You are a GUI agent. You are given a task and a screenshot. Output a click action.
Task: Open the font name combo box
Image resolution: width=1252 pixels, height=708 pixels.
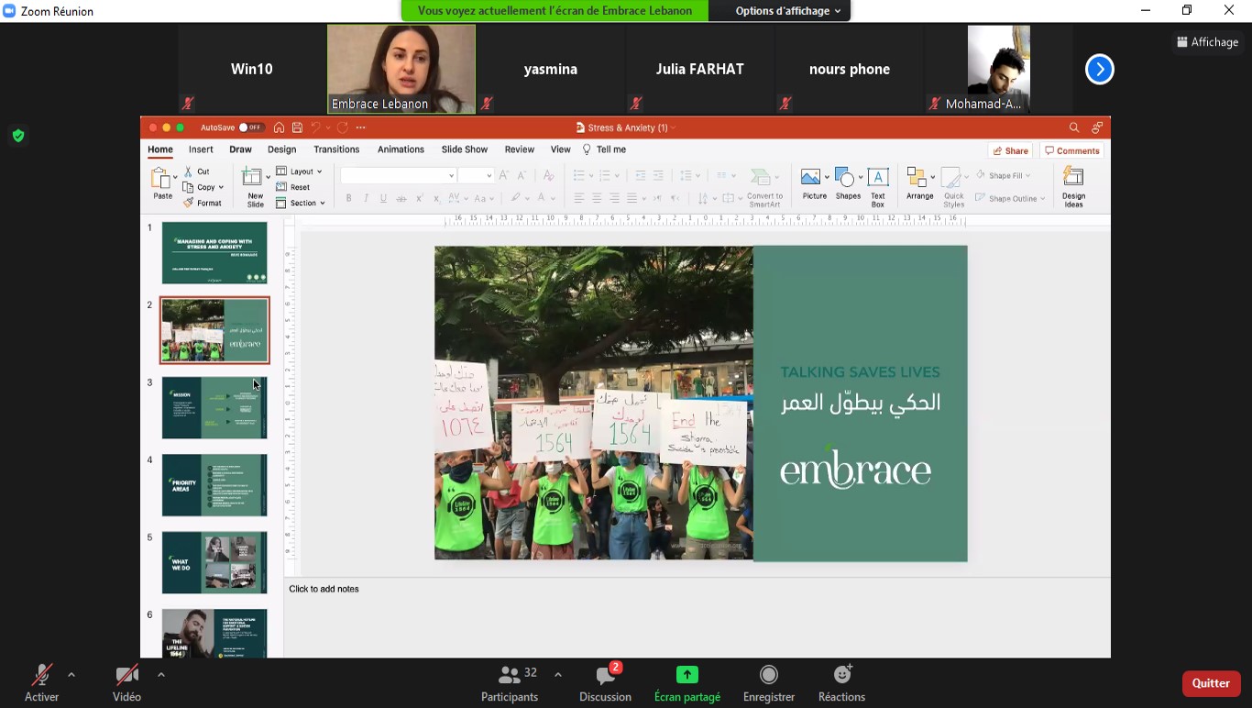398,175
